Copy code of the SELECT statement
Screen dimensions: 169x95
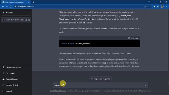tap(133, 39)
